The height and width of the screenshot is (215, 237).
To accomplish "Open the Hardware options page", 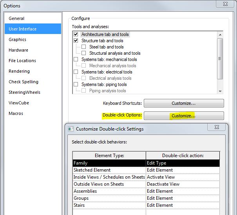I will tap(33, 50).
